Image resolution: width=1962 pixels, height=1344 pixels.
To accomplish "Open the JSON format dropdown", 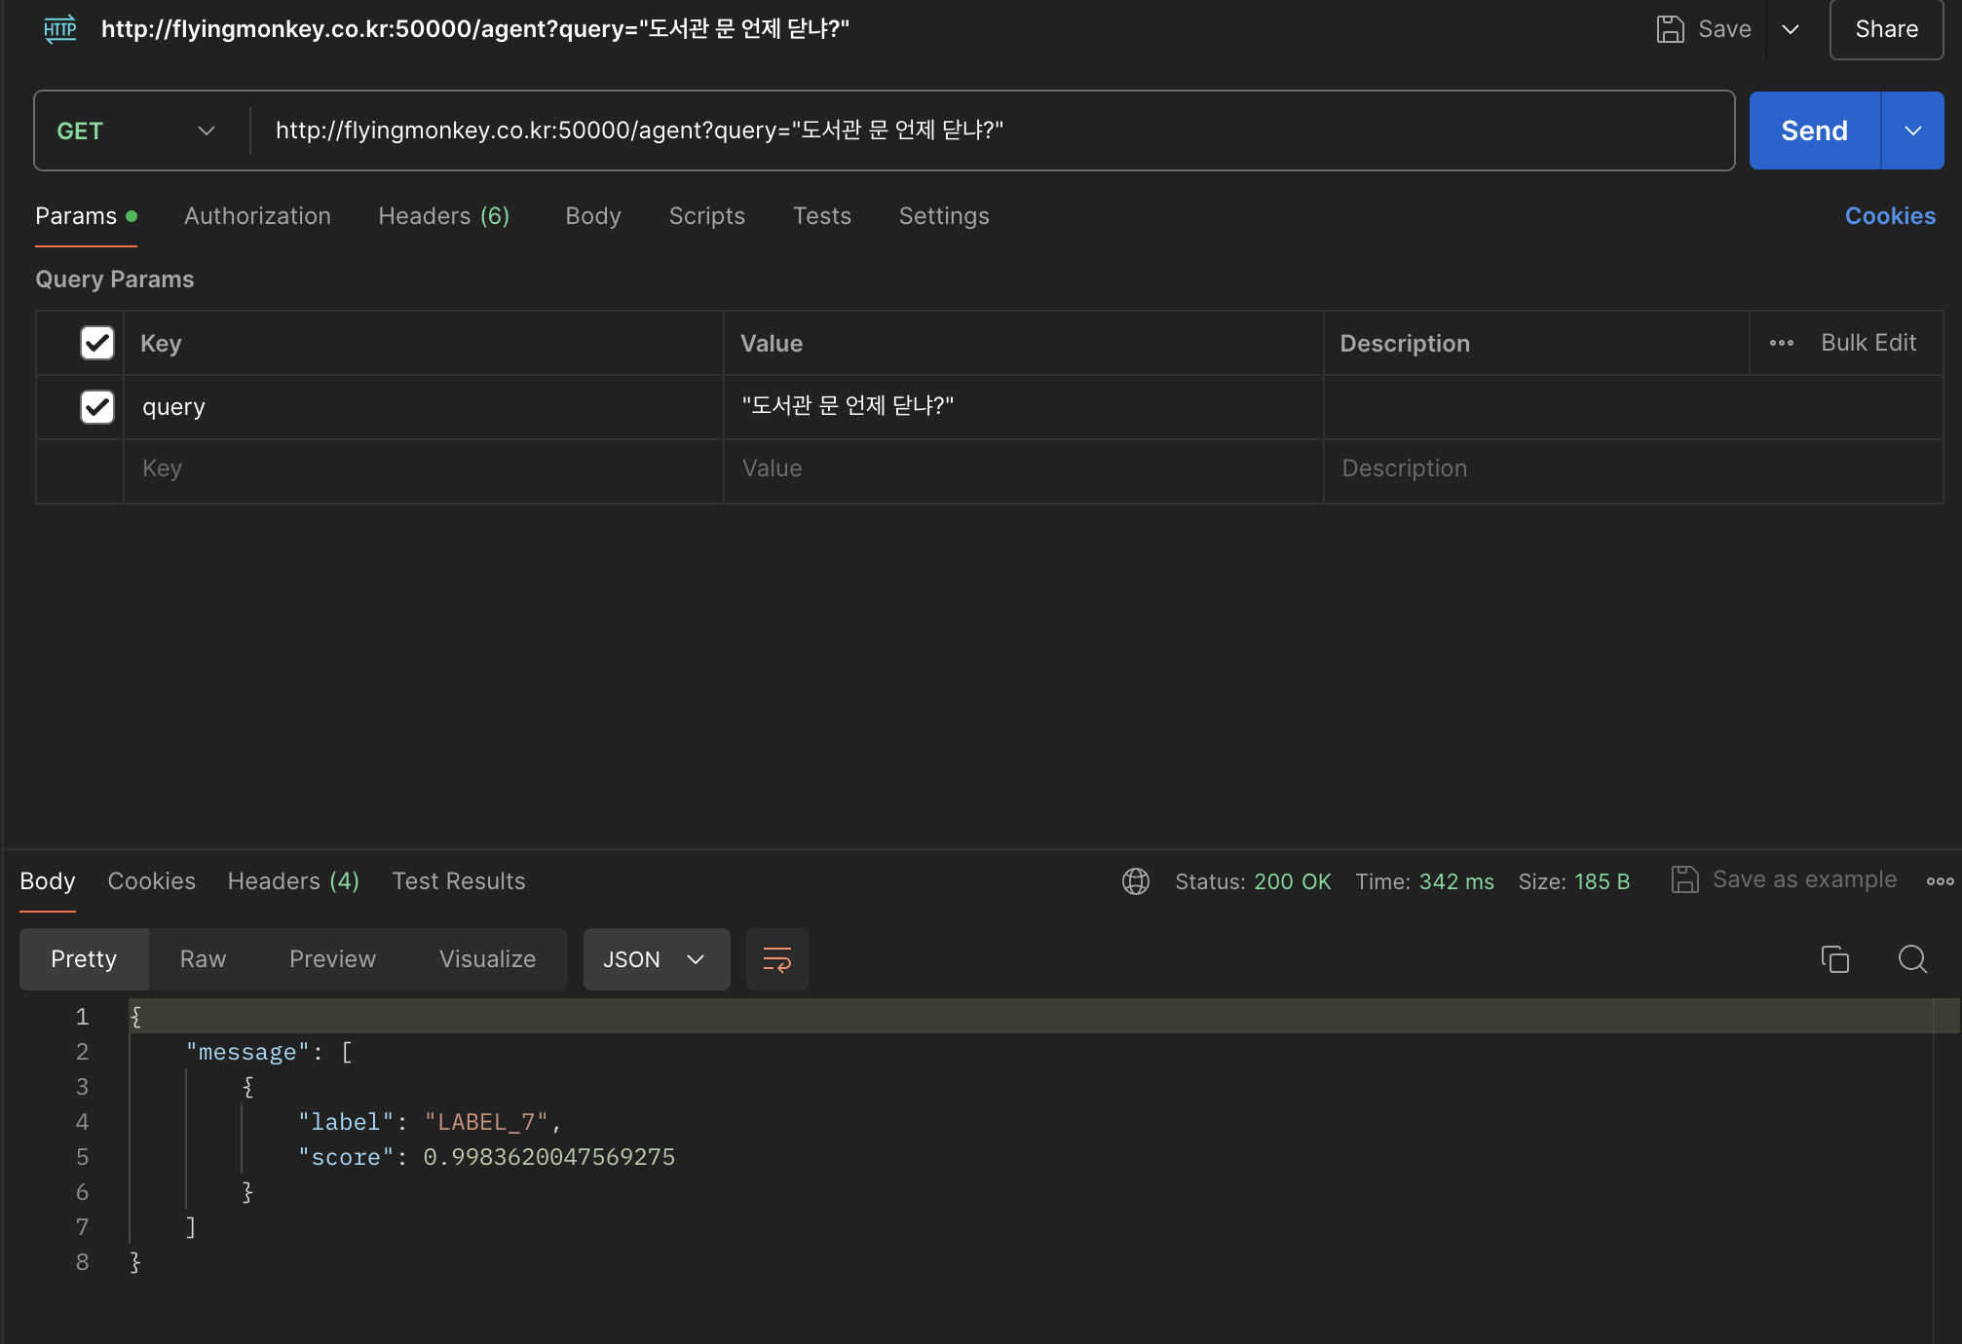I will click(x=656, y=959).
